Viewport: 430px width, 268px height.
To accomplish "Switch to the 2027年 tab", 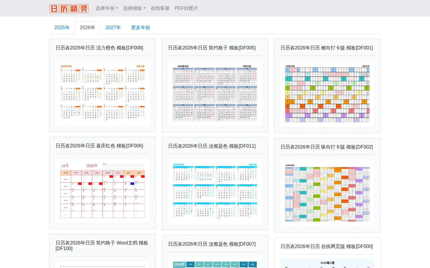I will 113,28.
